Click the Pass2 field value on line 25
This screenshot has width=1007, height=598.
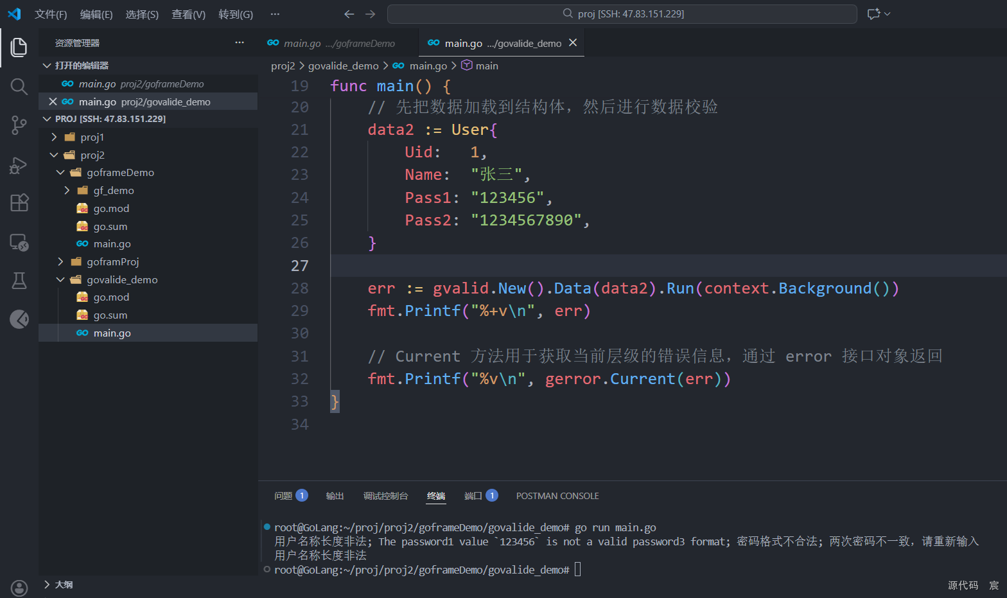click(x=526, y=220)
